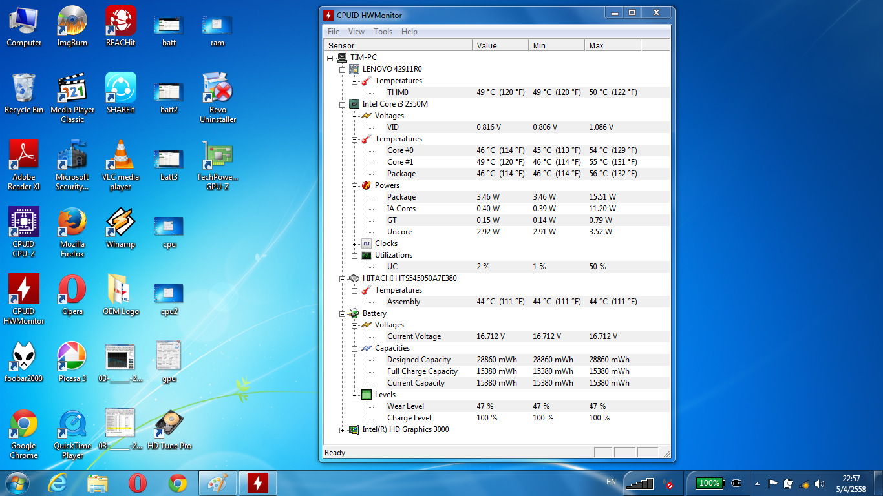
Task: Collapse the Battery node
Action: (343, 313)
